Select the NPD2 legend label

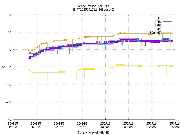pos(158,25)
